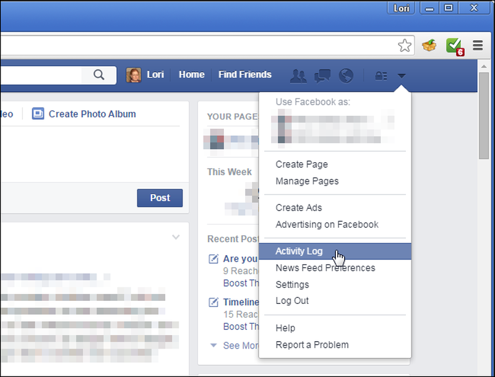Click the Facebook search magnifier icon

coord(99,75)
